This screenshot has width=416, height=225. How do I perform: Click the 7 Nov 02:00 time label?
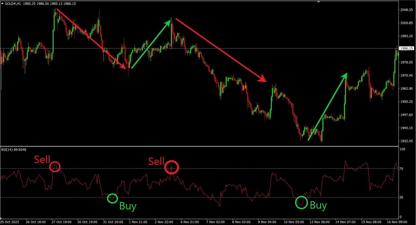[x=216, y=222]
